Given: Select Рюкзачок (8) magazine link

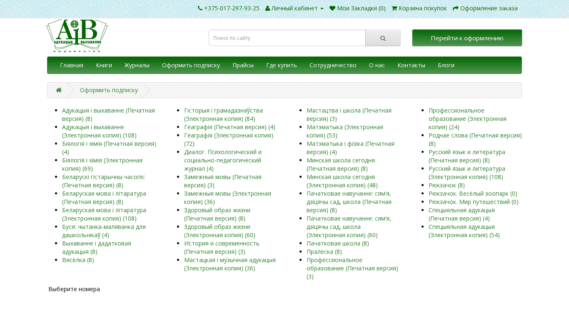Looking at the screenshot, I should click(447, 185).
